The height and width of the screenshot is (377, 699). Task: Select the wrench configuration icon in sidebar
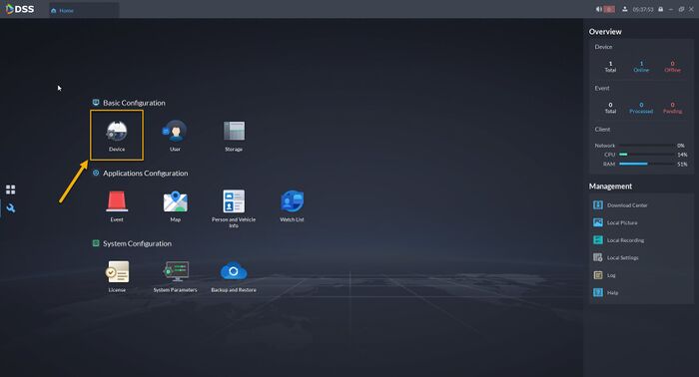click(x=11, y=207)
